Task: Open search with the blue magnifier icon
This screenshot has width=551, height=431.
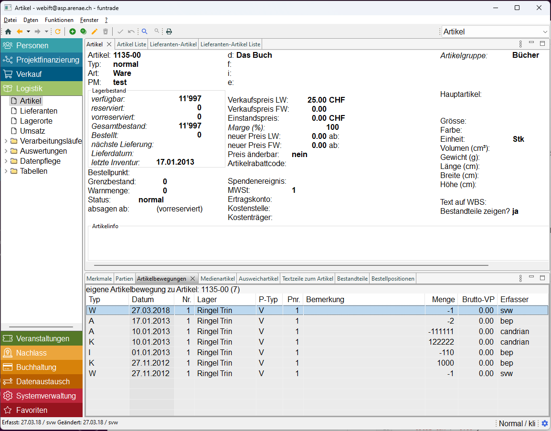Action: click(x=145, y=32)
